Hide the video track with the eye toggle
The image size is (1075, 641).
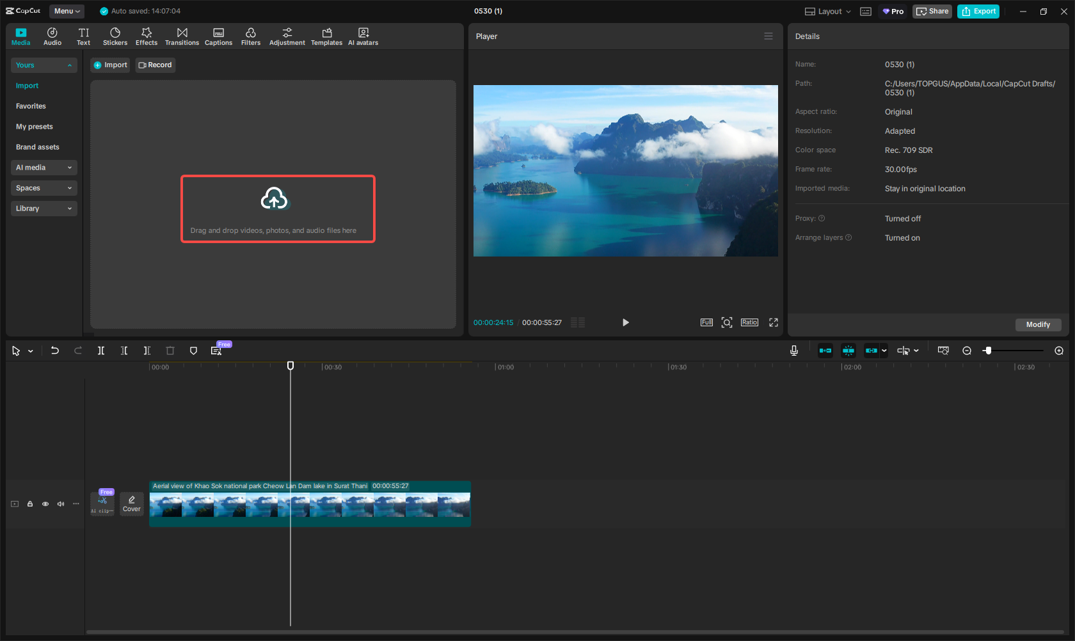tap(45, 504)
